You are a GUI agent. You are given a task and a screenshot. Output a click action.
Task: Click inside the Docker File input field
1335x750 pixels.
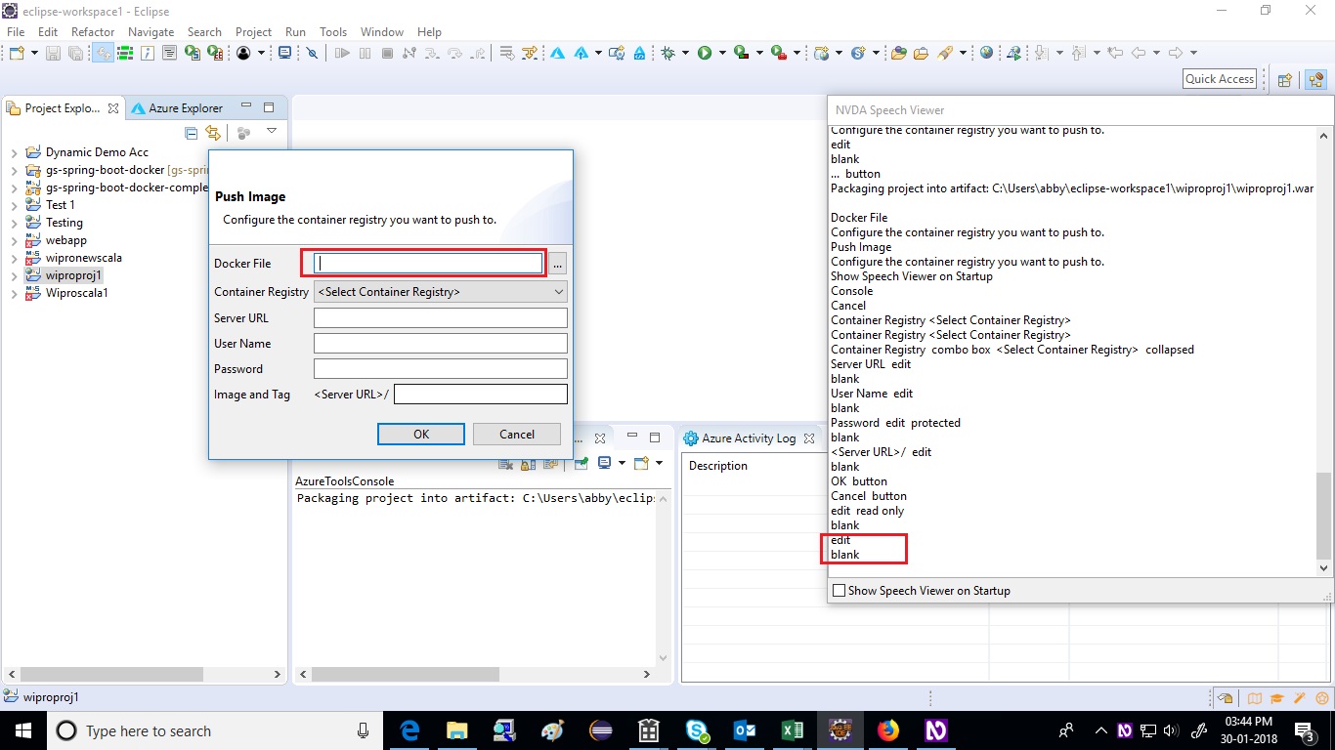tap(423, 263)
